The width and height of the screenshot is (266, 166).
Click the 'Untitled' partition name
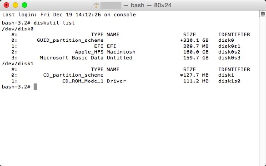[120, 58]
